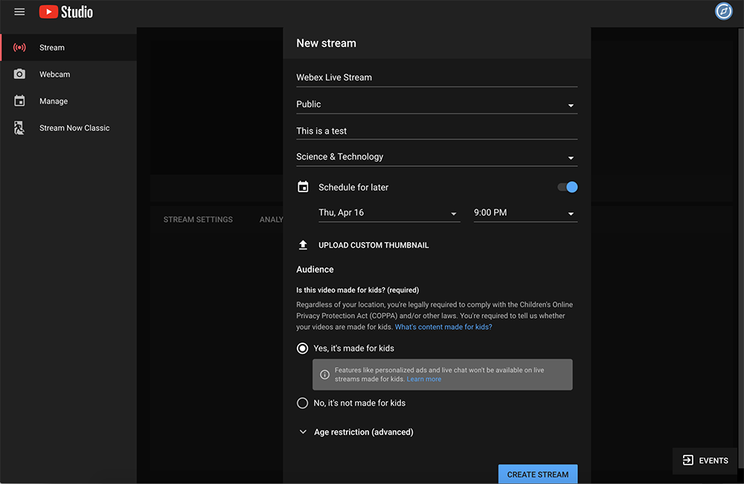744x484 pixels.
Task: Select Stream Now Classic sidebar item
Action: [68, 128]
